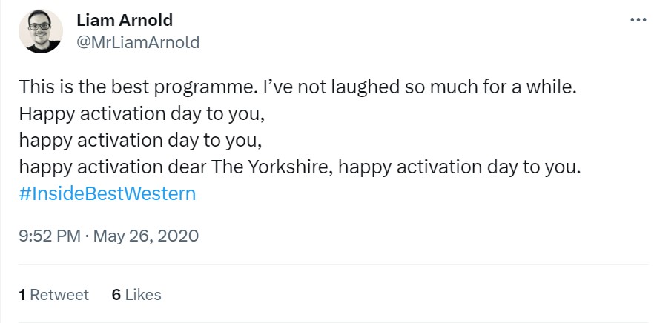
Task: Click the bold likes count number "6"
Action: pyautogui.click(x=116, y=295)
